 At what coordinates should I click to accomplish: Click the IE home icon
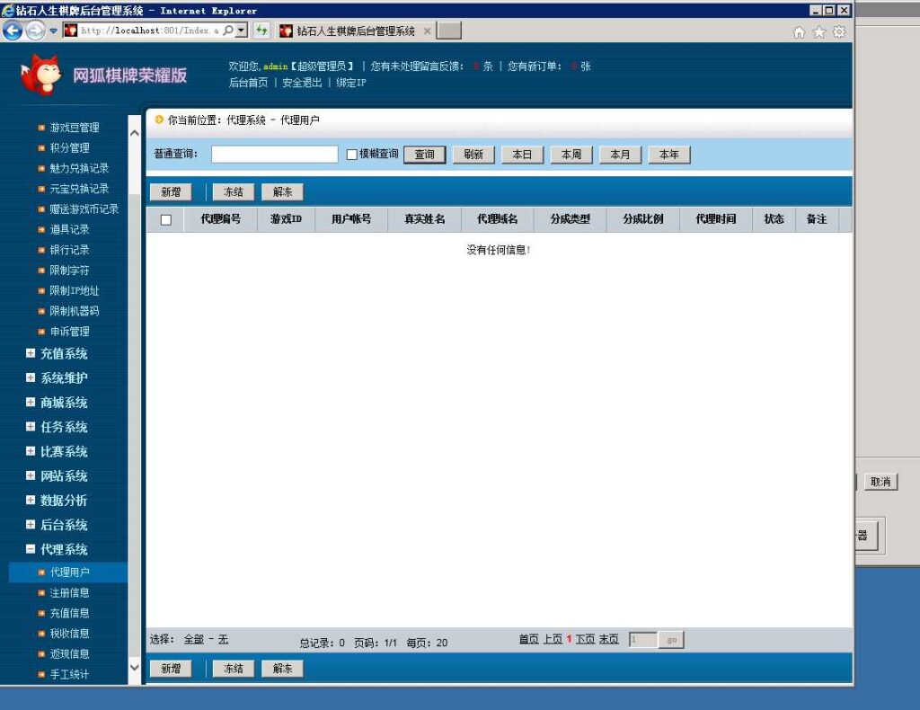pos(799,31)
